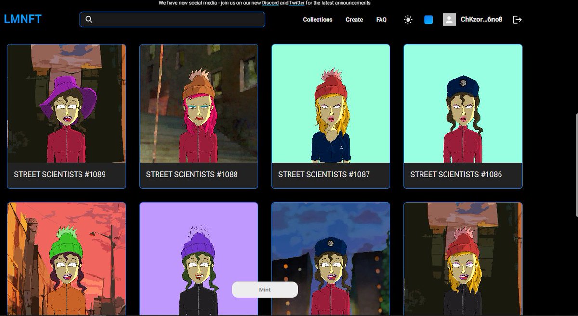Image resolution: width=578 pixels, height=316 pixels.
Task: Open the navy cap night city artwork
Action: 330,259
